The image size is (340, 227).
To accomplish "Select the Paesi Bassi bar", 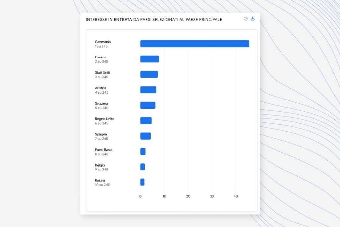I will pos(143,152).
